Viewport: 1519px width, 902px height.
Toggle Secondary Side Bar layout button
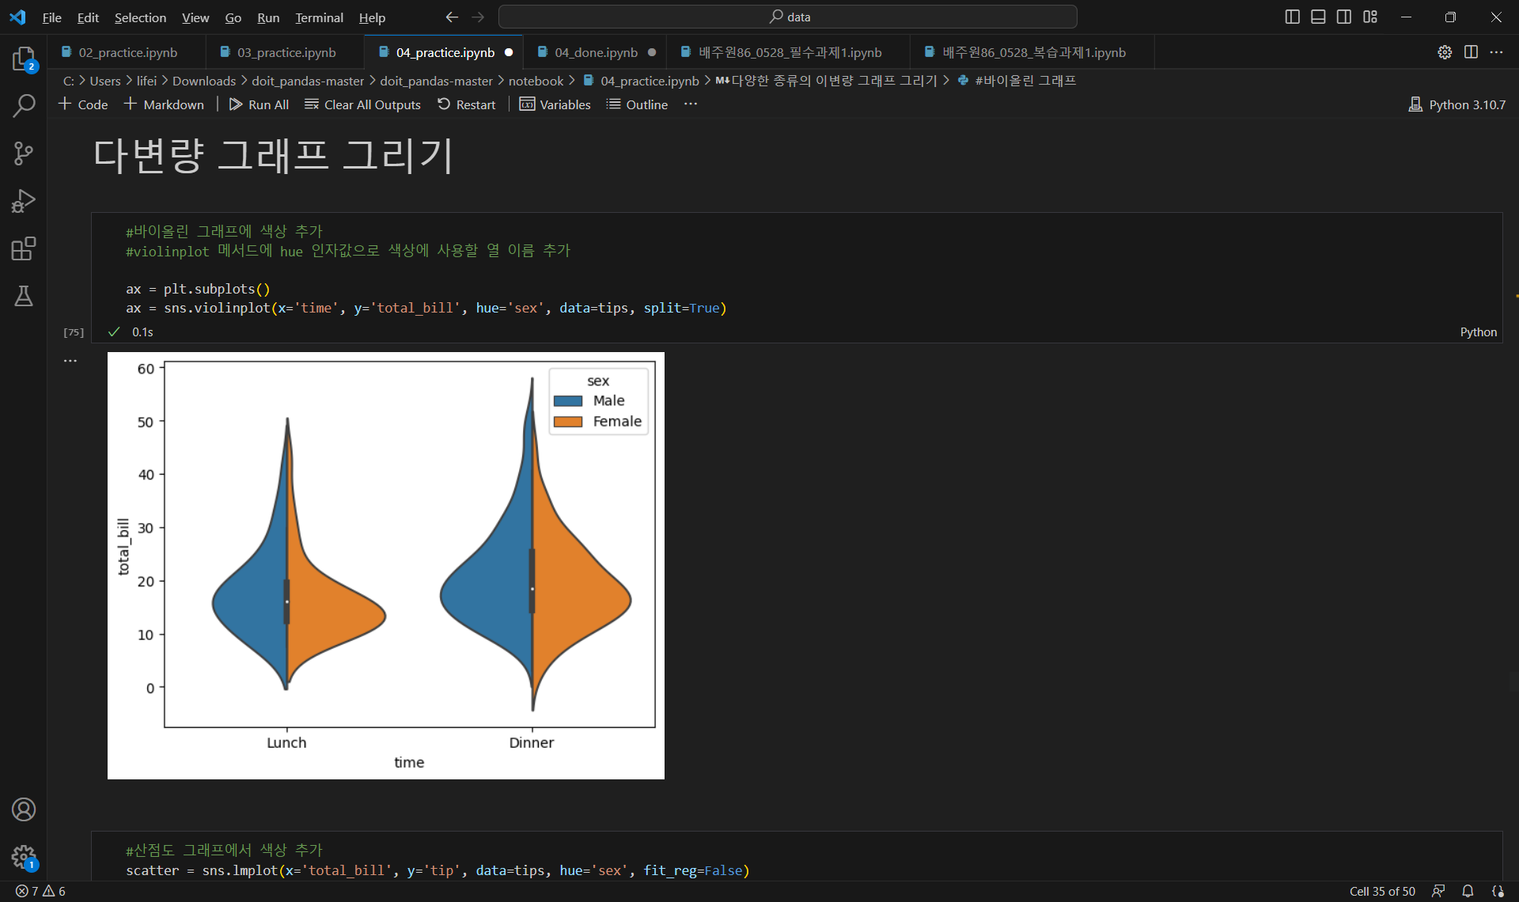[x=1344, y=17]
